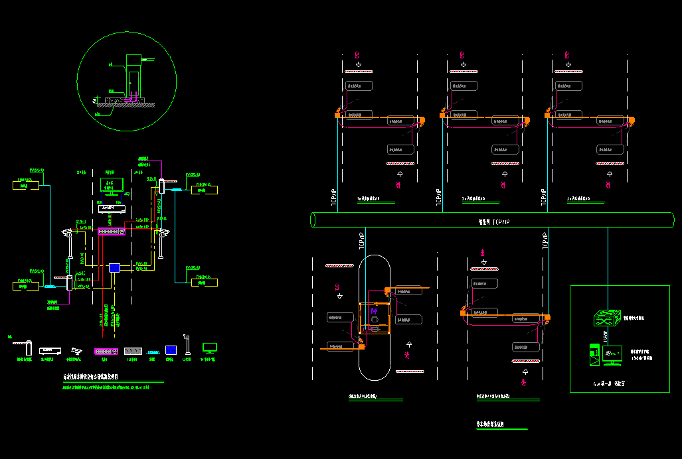The width and height of the screenshot is (682, 459).
Task: Select the small cyan device legend symbol
Action: 153,352
